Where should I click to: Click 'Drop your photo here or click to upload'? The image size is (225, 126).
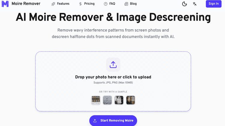tap(113, 77)
